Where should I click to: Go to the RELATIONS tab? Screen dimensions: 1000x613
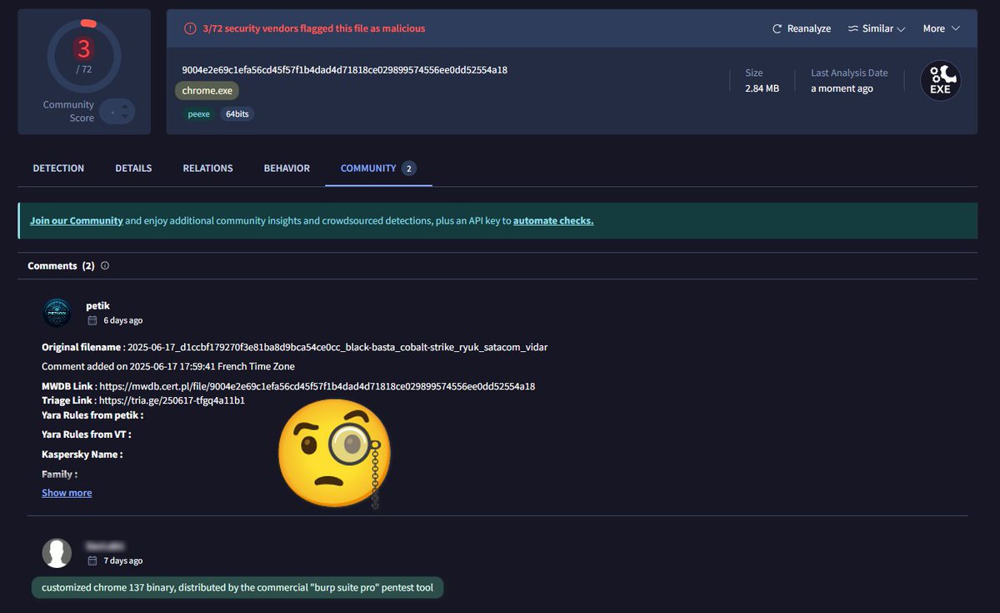coord(207,168)
